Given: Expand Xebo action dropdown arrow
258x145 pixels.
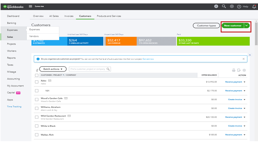Looking at the screenshot, I should coord(245,82).
